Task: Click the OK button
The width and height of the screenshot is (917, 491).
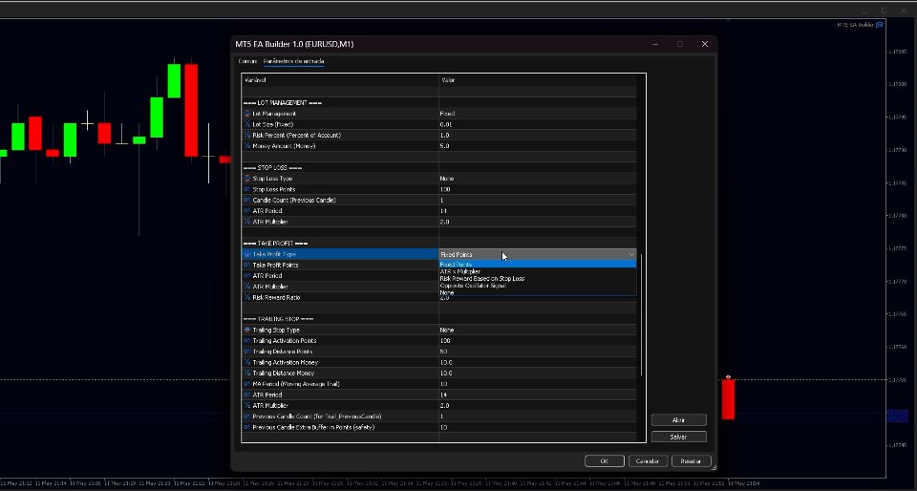Action: click(604, 461)
